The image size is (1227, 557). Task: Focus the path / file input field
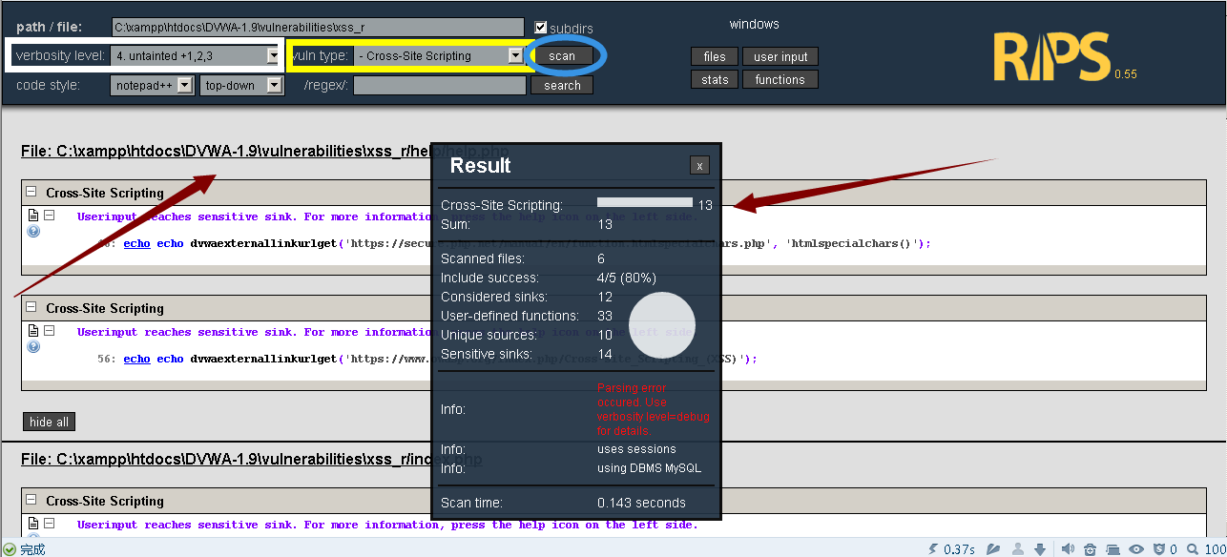(x=318, y=27)
